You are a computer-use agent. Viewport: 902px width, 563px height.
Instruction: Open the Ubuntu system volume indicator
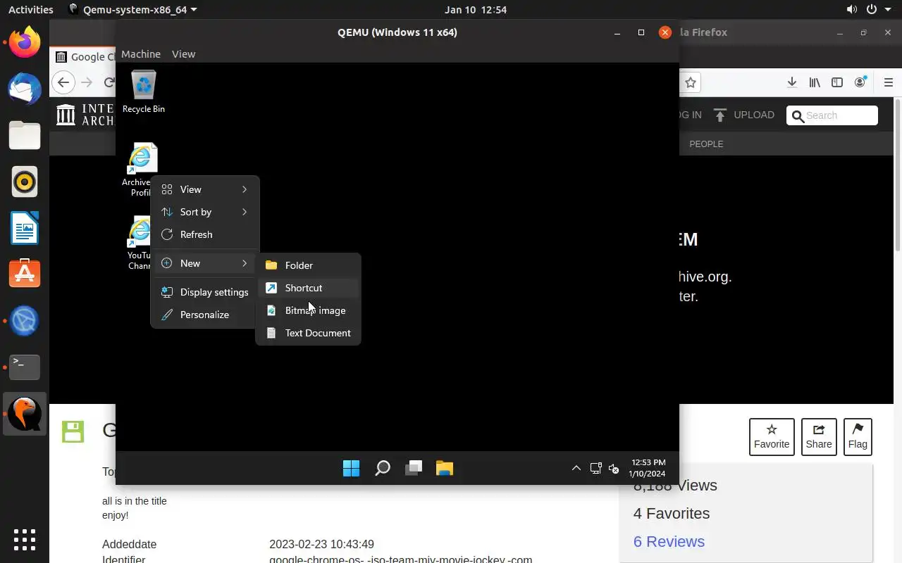point(852,9)
